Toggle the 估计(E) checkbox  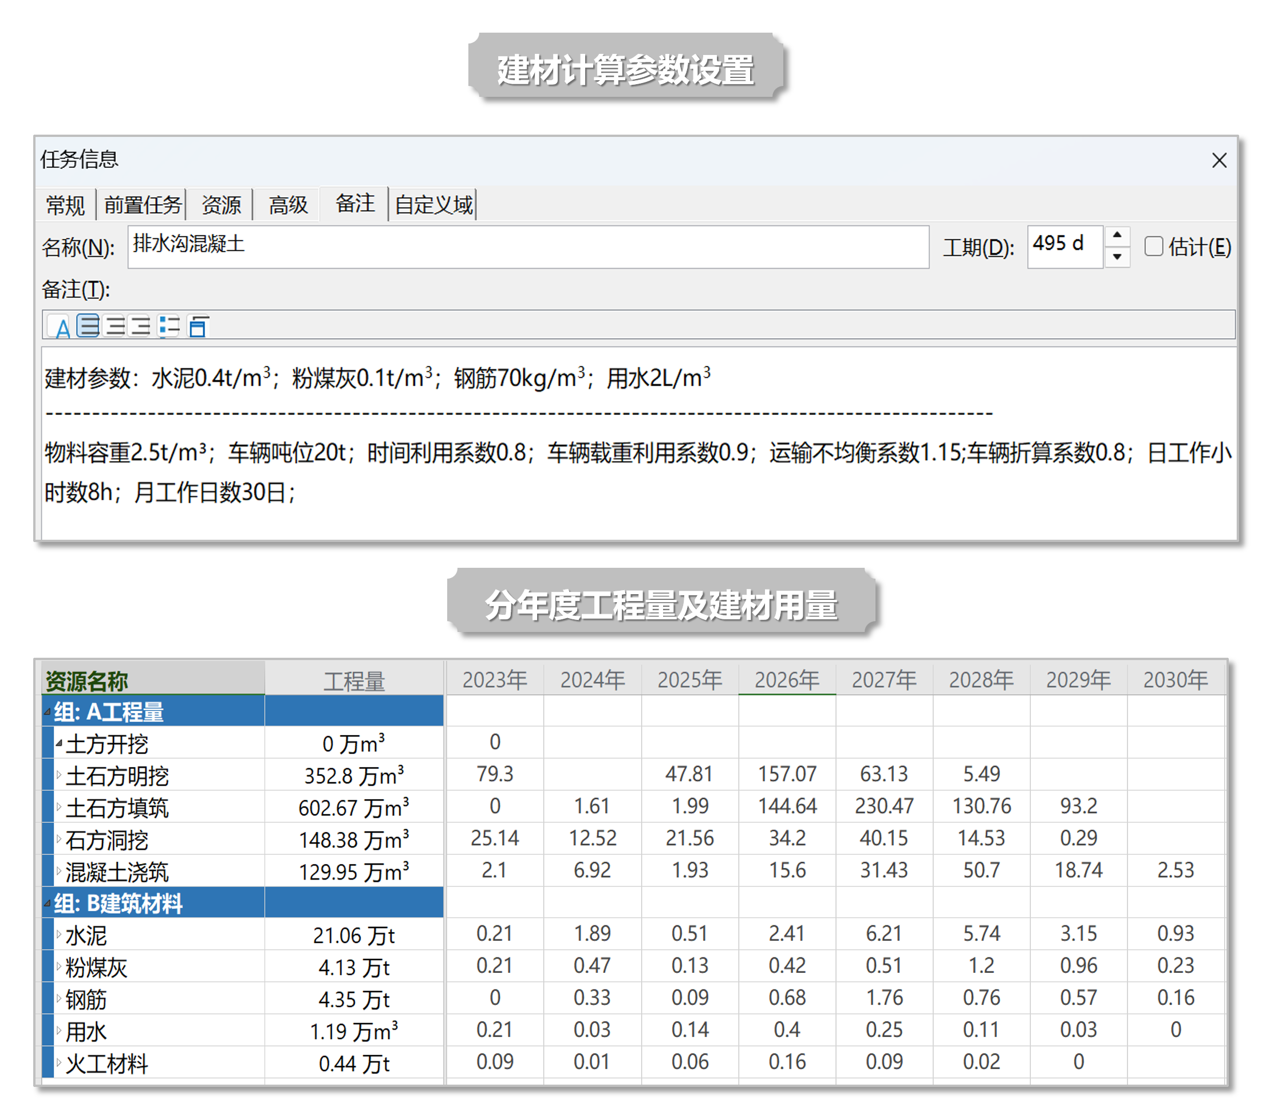1153,246
